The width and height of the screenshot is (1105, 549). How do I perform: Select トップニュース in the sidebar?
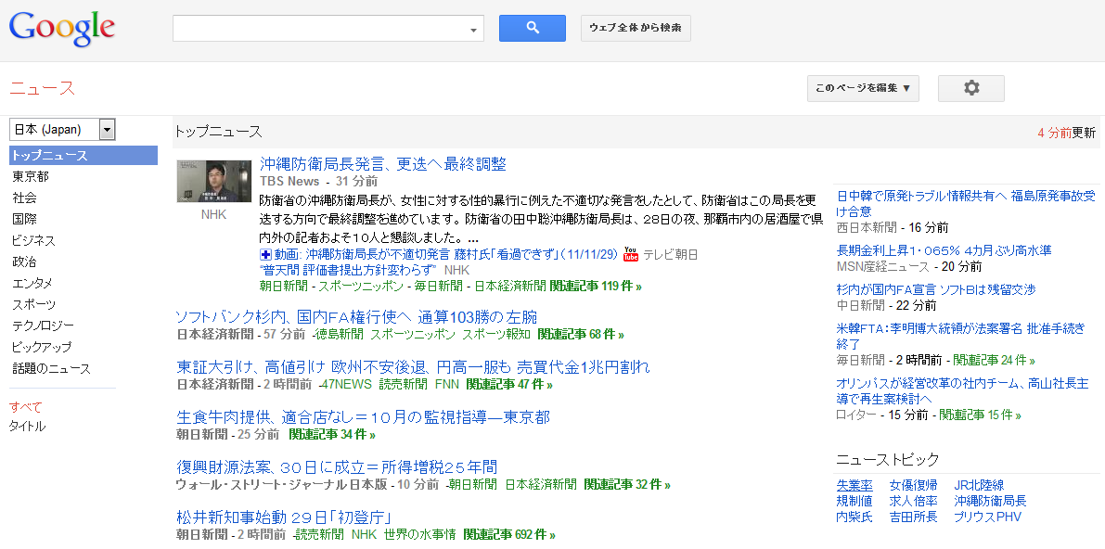(84, 156)
